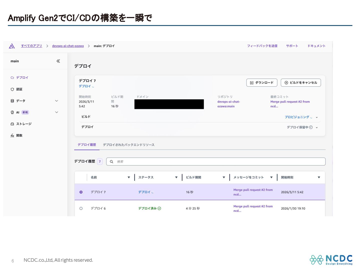Click the main: デプロイ breadcrumb text
Image resolution: width=360 pixels, height=270 pixels.
(x=104, y=46)
